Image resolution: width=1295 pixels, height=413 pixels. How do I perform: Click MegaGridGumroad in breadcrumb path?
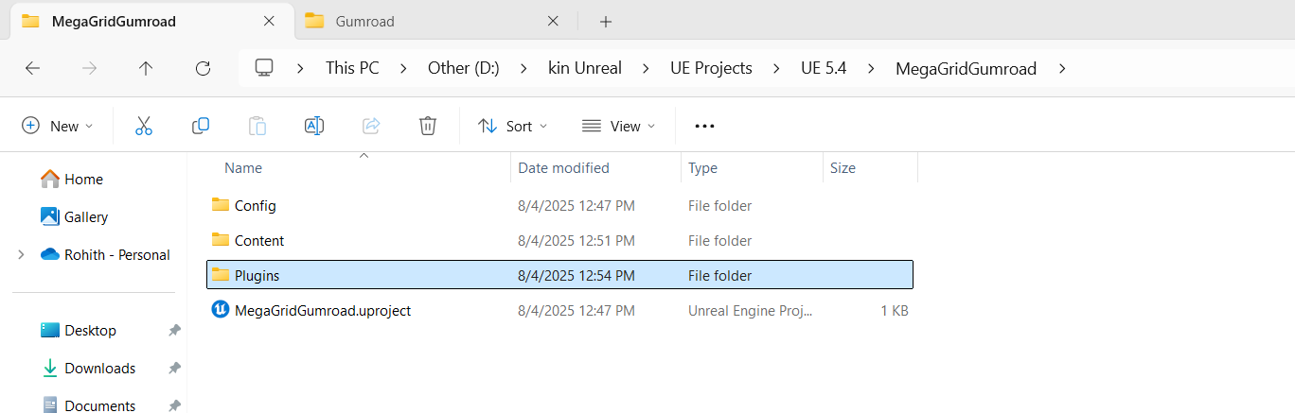pyautogui.click(x=966, y=68)
